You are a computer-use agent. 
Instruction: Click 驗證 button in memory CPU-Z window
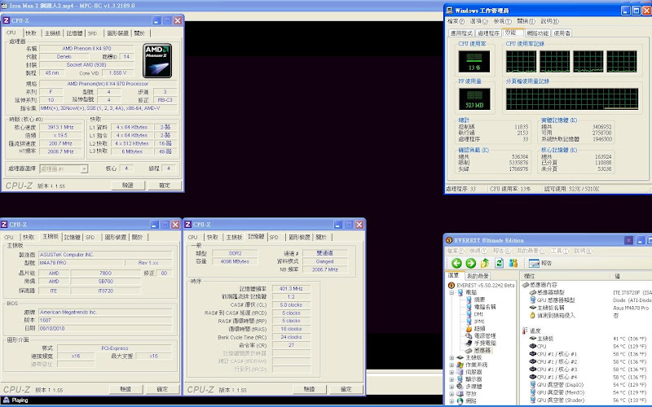[310, 389]
